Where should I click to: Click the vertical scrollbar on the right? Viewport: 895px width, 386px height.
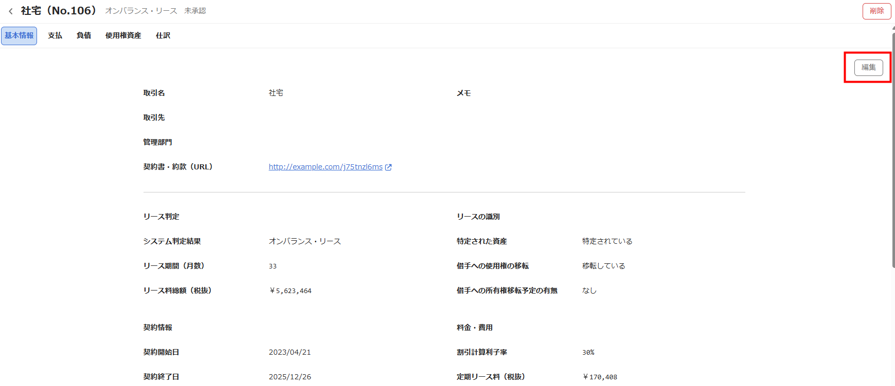893,154
